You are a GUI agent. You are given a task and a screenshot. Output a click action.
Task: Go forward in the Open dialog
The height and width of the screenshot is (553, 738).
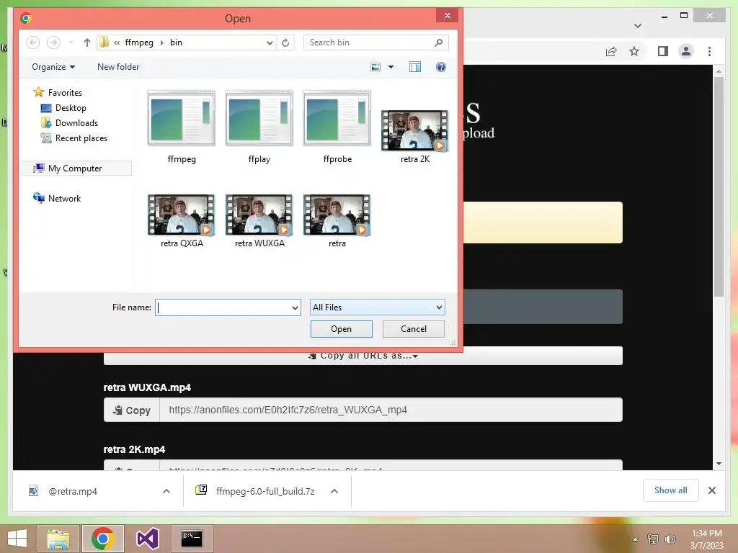[53, 42]
